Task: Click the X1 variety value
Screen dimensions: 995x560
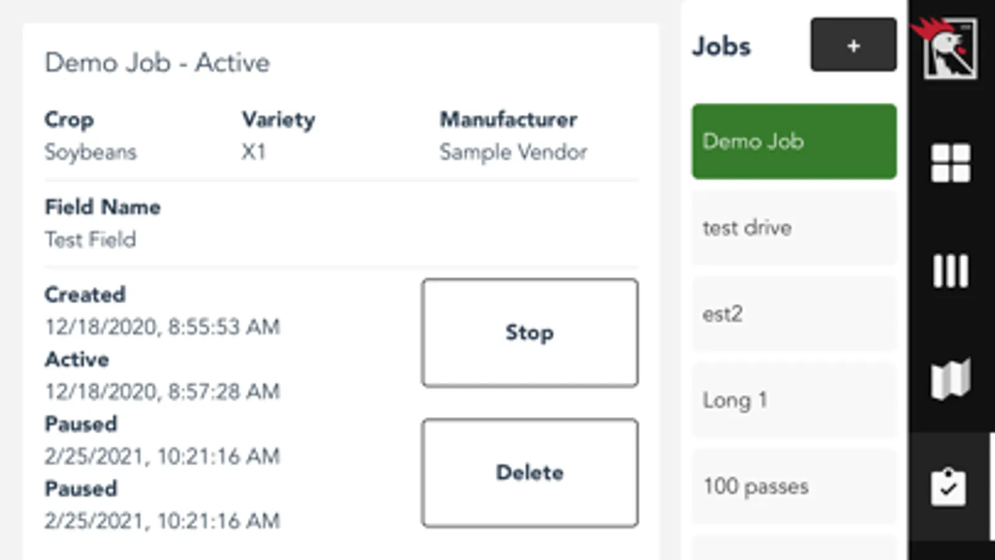Action: pyautogui.click(x=254, y=152)
